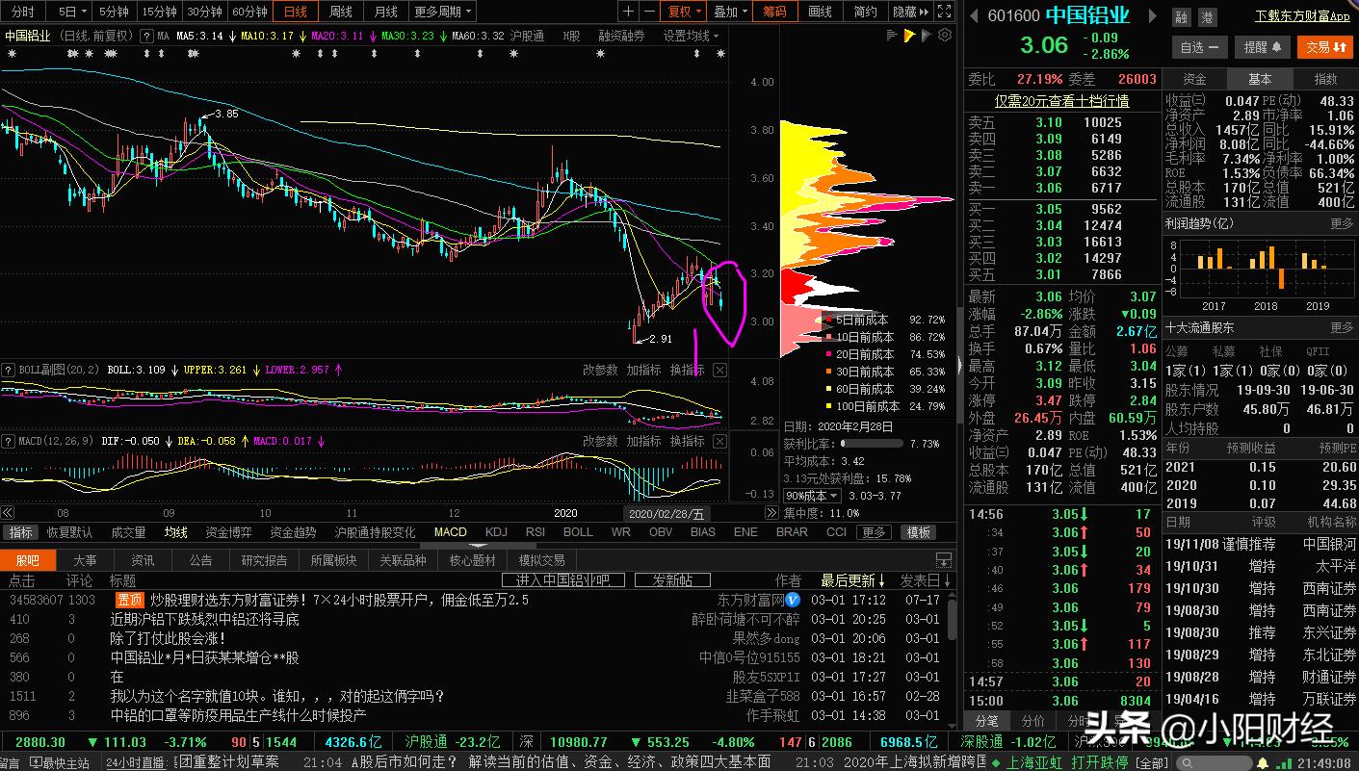The height and width of the screenshot is (771, 1359).
Task: Open 最快主站 server status
Action: click(x=59, y=762)
